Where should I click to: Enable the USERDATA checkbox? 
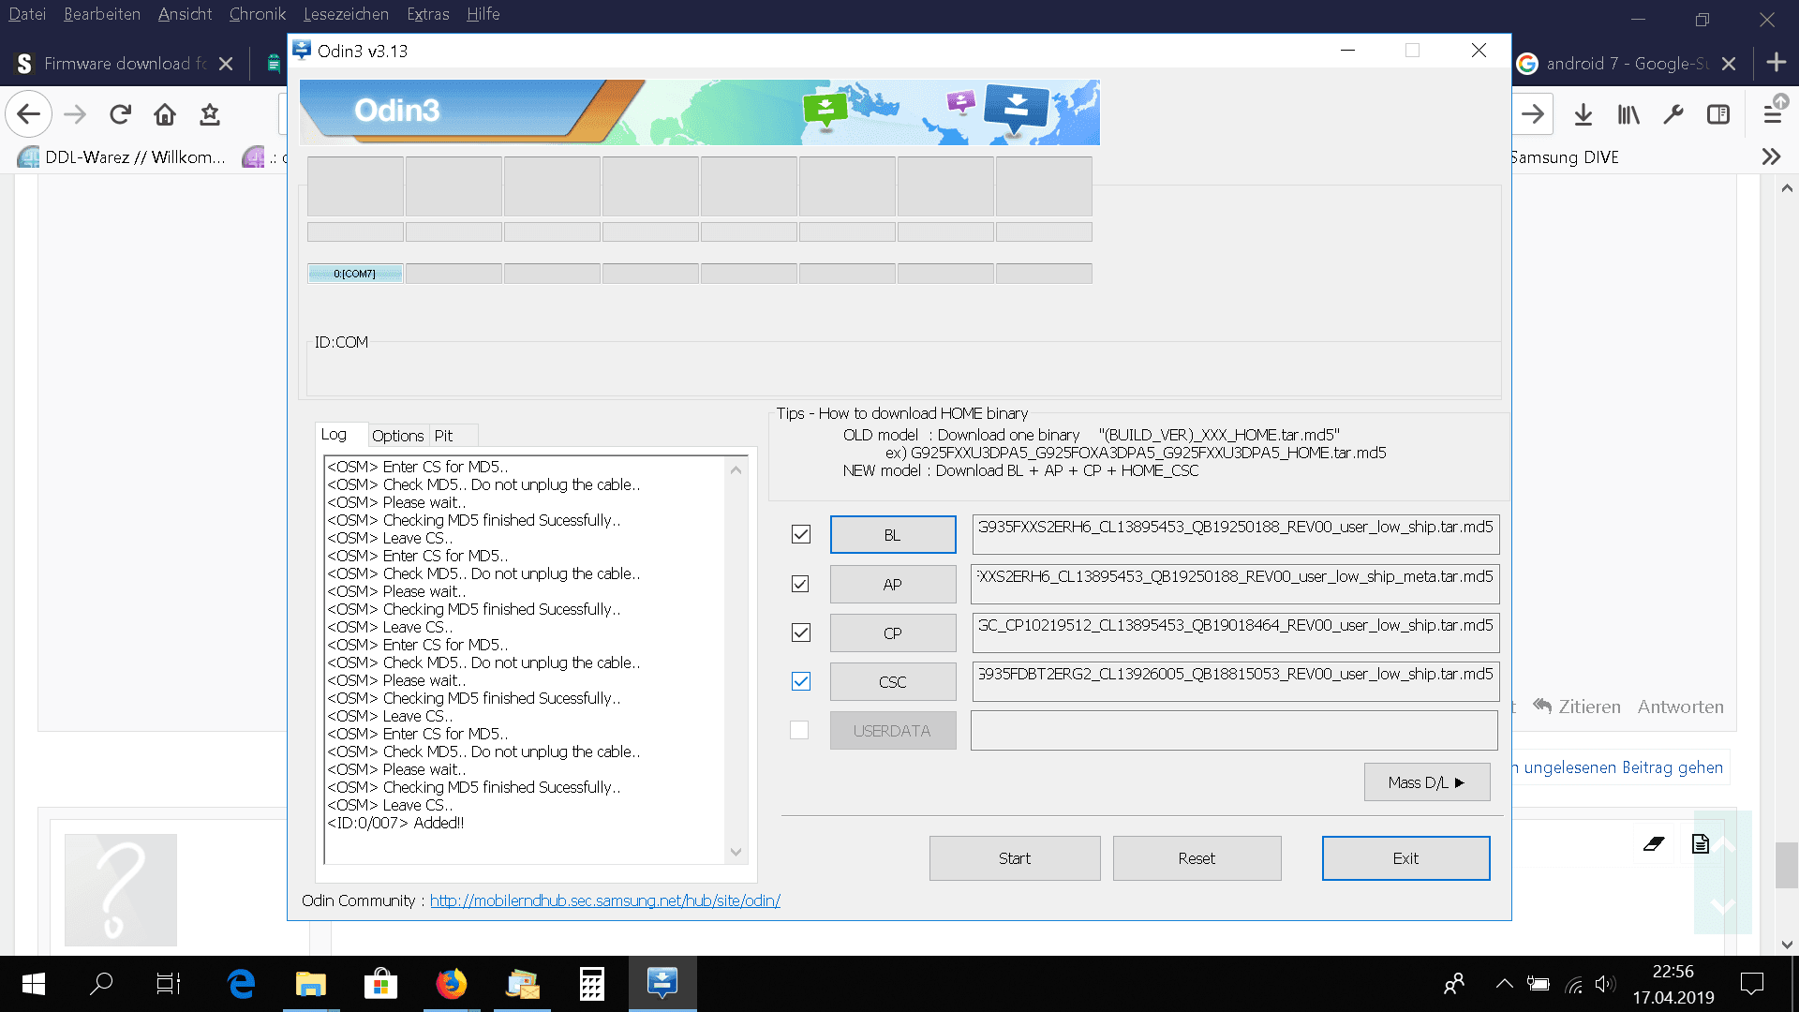(x=799, y=730)
